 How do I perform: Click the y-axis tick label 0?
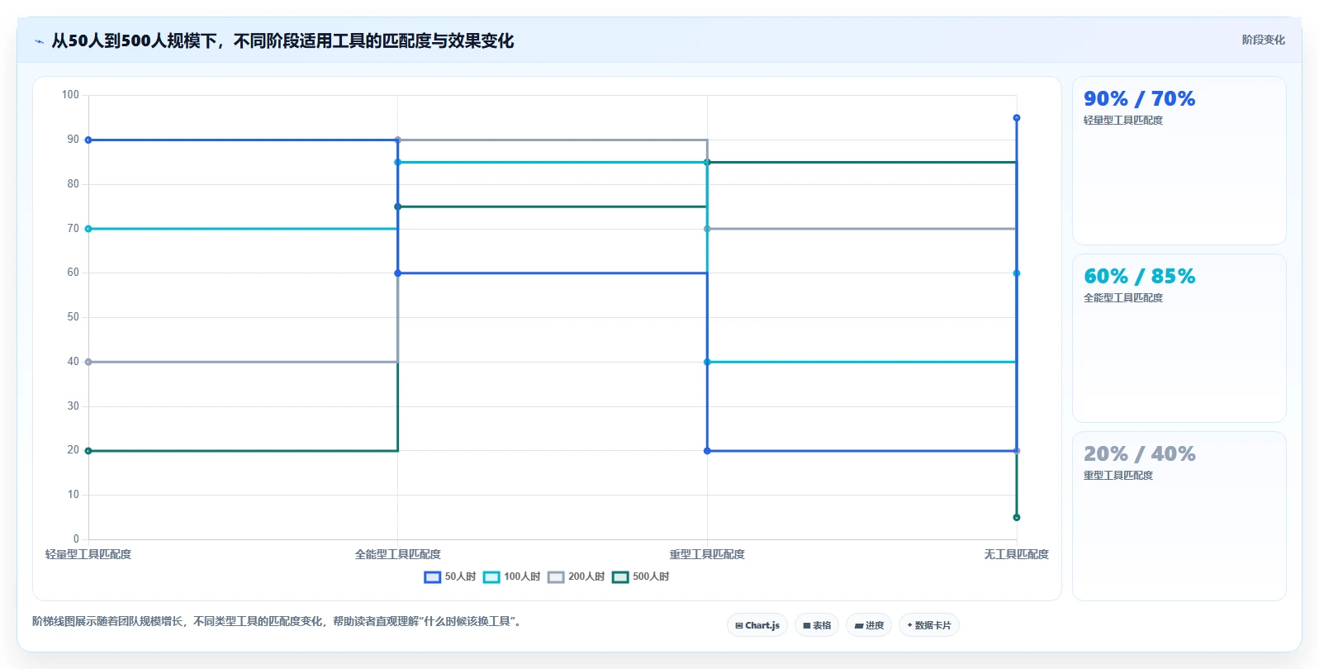76,539
